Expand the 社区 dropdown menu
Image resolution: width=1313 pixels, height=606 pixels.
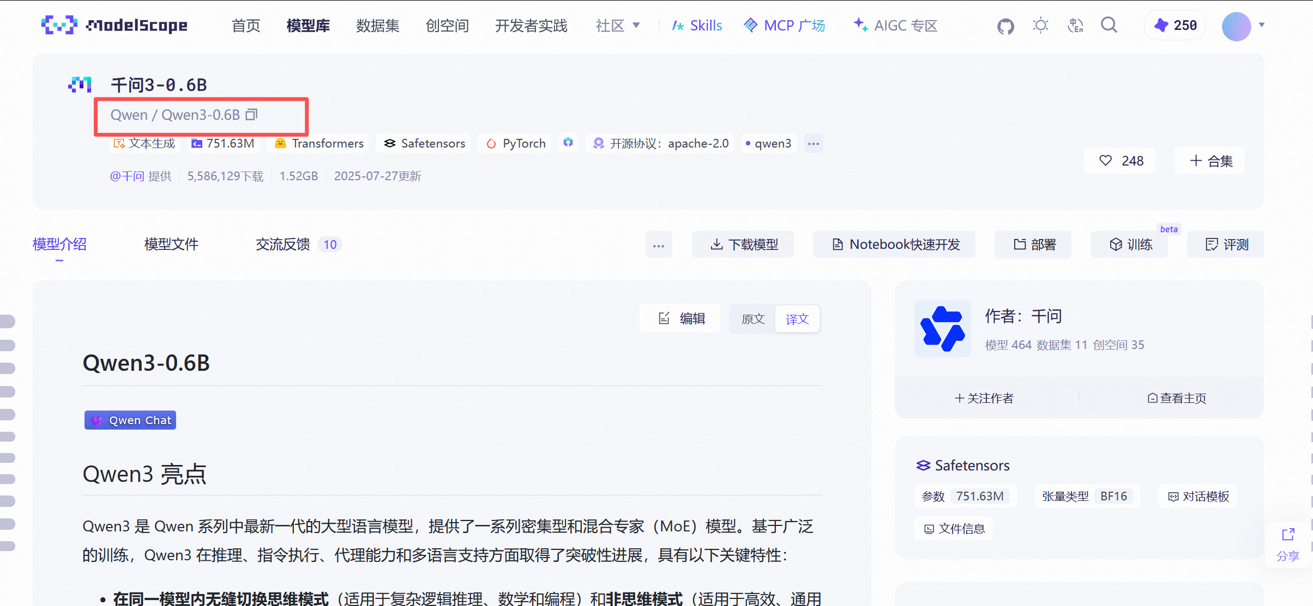[x=618, y=26]
